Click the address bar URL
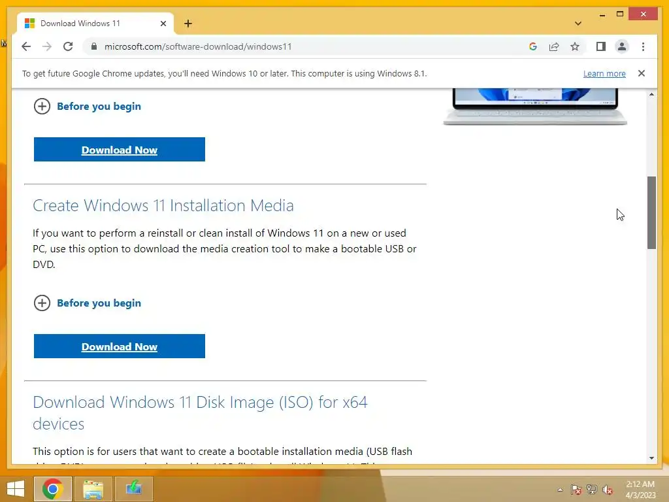669x502 pixels. pyautogui.click(x=198, y=46)
